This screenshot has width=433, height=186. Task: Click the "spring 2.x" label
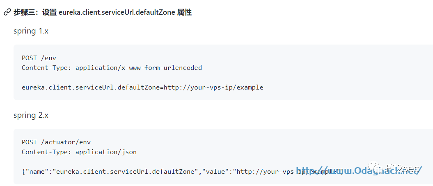[x=31, y=115]
